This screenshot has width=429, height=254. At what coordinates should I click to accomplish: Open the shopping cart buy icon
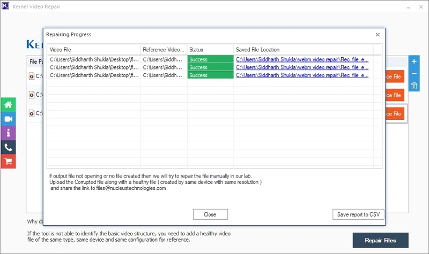[x=8, y=161]
